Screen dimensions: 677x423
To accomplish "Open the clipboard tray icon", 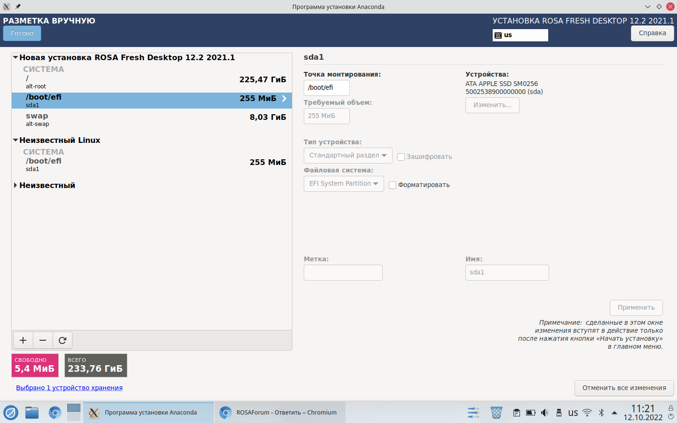I will pyautogui.click(x=516, y=413).
